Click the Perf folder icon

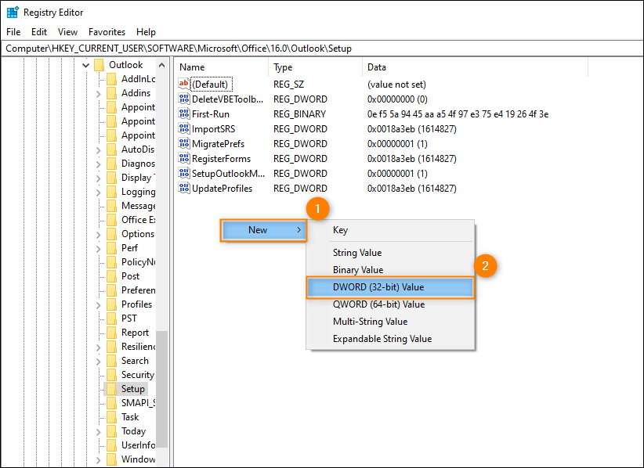pyautogui.click(x=111, y=248)
